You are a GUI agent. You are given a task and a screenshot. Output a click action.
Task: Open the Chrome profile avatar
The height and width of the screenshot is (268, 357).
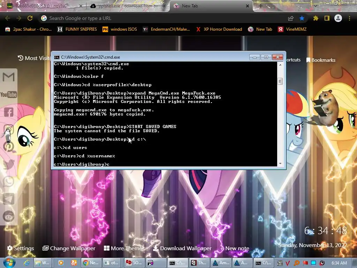click(338, 18)
